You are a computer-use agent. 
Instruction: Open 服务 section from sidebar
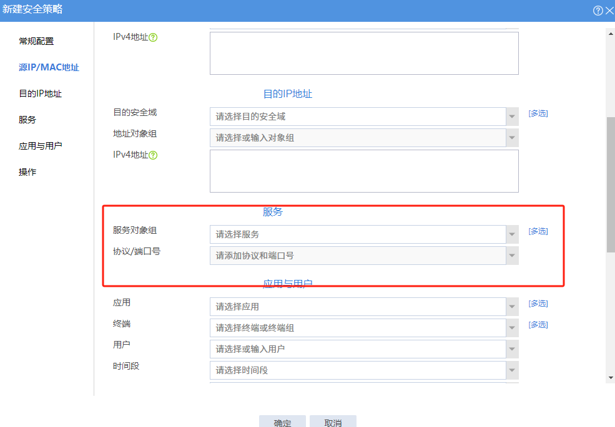tap(27, 120)
